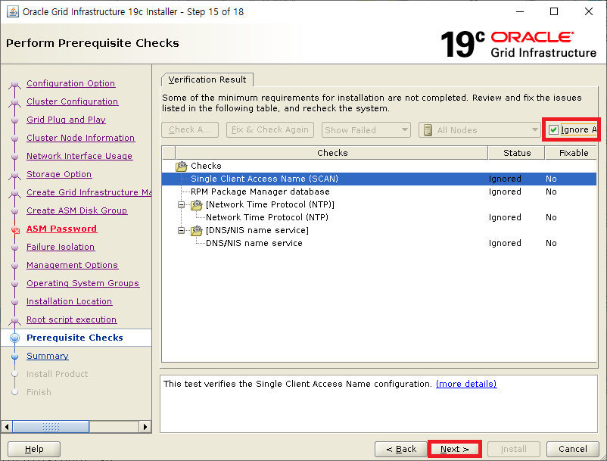This screenshot has height=461, width=607.
Task: Open Network Interface Usage step
Action: pos(79,156)
